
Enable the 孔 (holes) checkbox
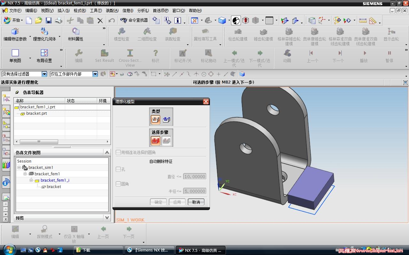point(118,169)
